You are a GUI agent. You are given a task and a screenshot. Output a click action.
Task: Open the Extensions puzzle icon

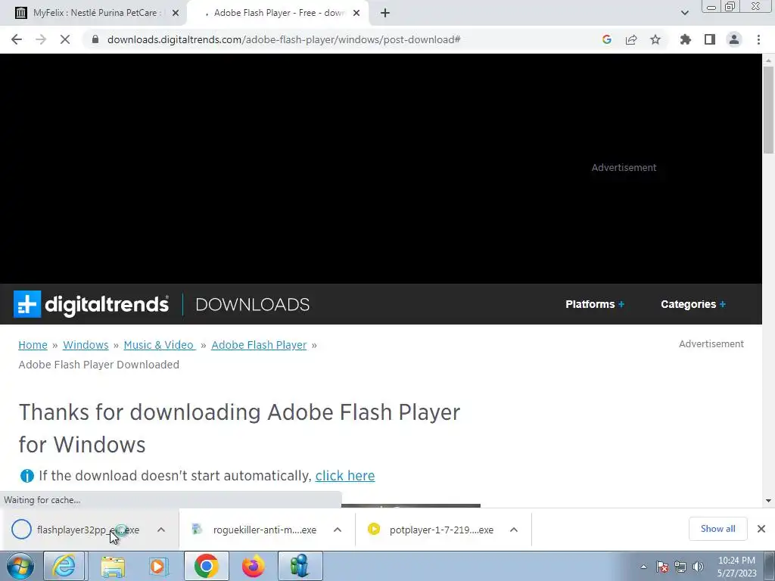pyautogui.click(x=686, y=39)
